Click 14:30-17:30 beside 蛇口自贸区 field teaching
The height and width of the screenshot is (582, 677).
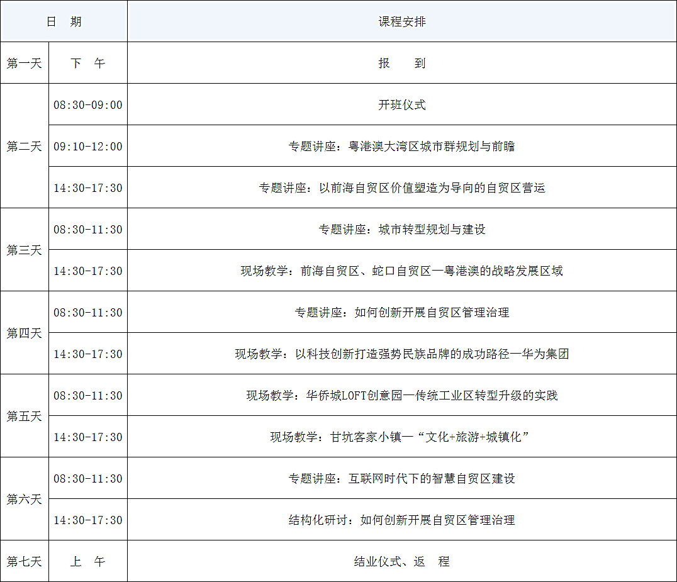click(88, 271)
